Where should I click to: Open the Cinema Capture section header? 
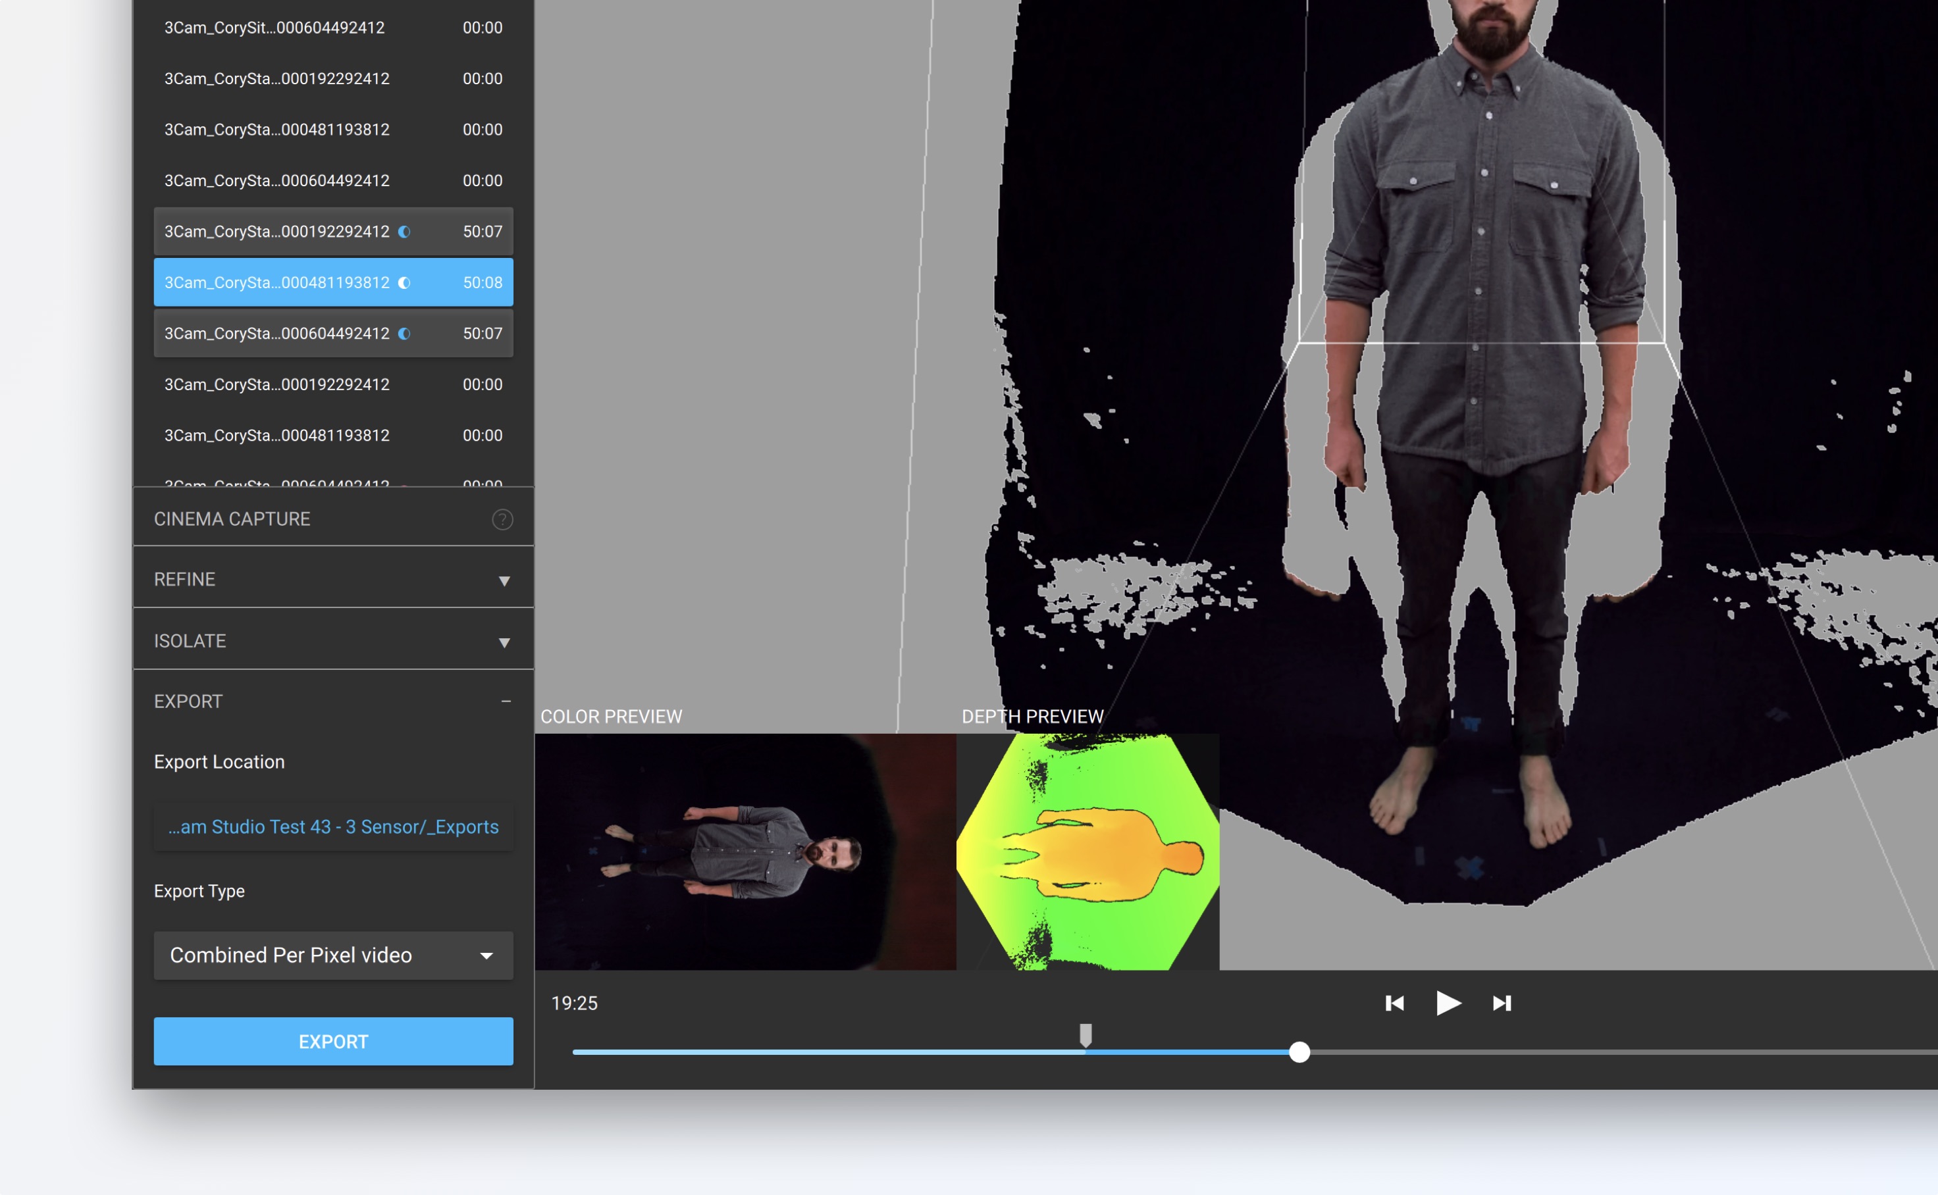(x=232, y=519)
